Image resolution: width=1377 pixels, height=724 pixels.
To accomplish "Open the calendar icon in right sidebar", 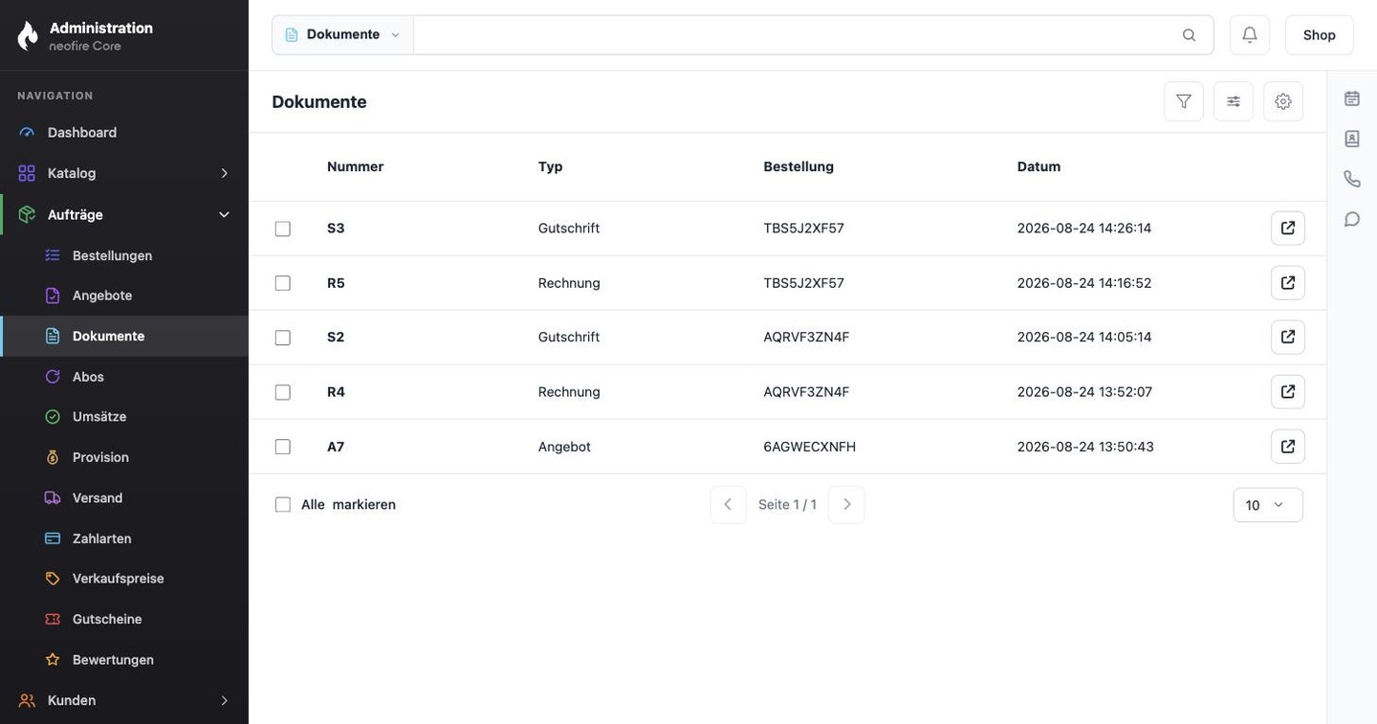I will (1352, 99).
